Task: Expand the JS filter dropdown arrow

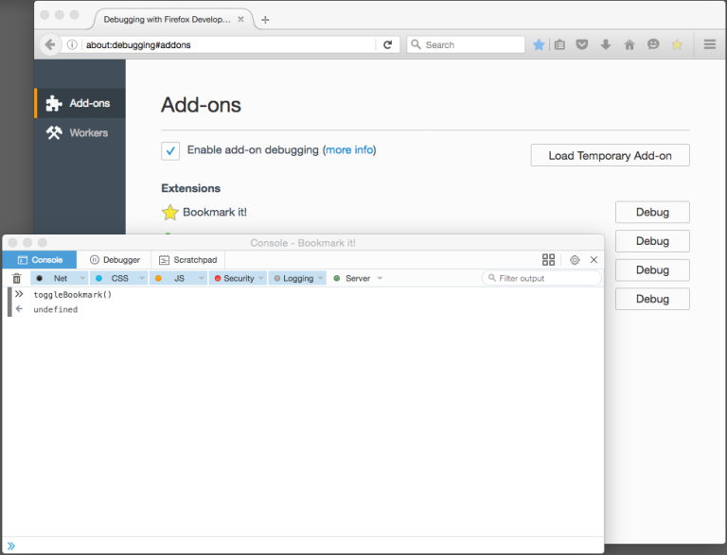Action: coord(200,278)
